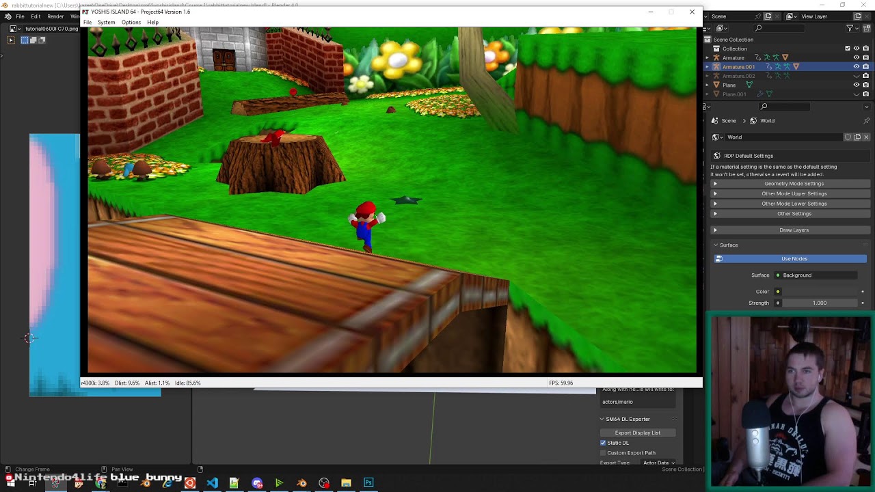Pin the Scene selector
The width and height of the screenshot is (875, 492).
[758, 16]
